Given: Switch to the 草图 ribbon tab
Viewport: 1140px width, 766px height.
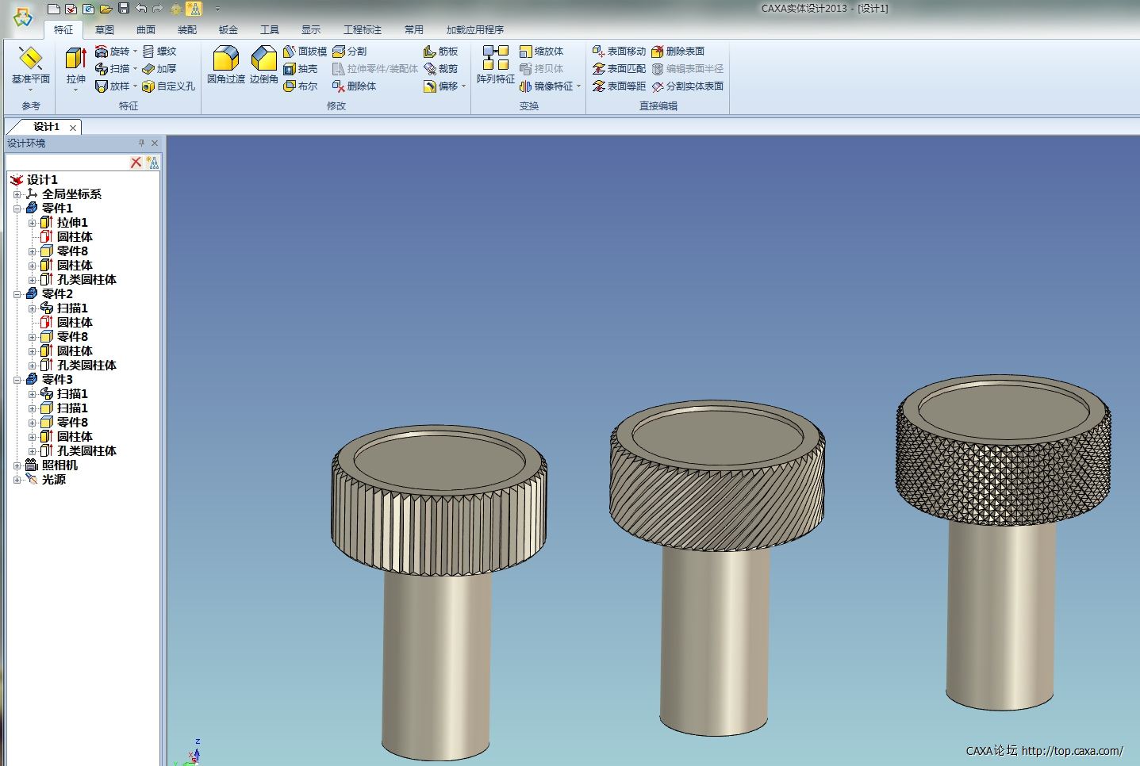Looking at the screenshot, I should click(x=104, y=30).
